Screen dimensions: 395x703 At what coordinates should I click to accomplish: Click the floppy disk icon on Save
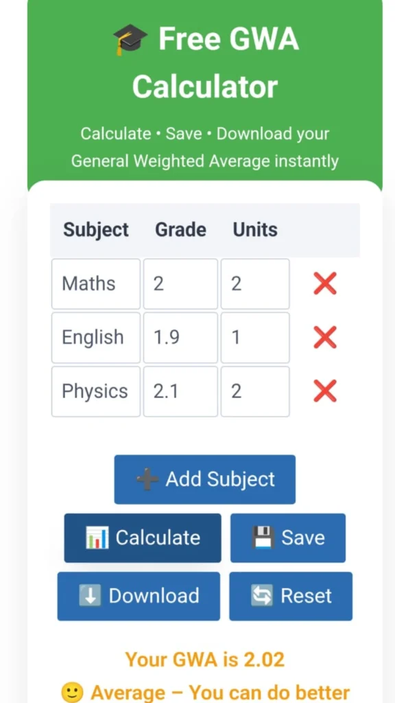pos(264,538)
